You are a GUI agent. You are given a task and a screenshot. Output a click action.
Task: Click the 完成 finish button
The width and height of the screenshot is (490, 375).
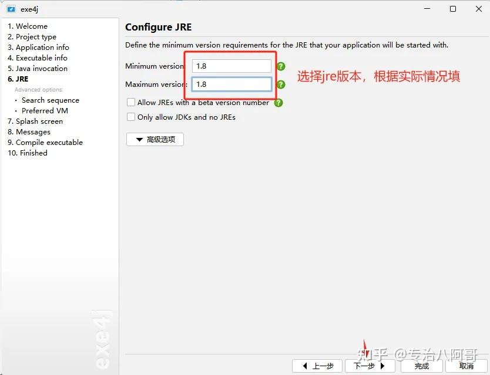pos(421,366)
